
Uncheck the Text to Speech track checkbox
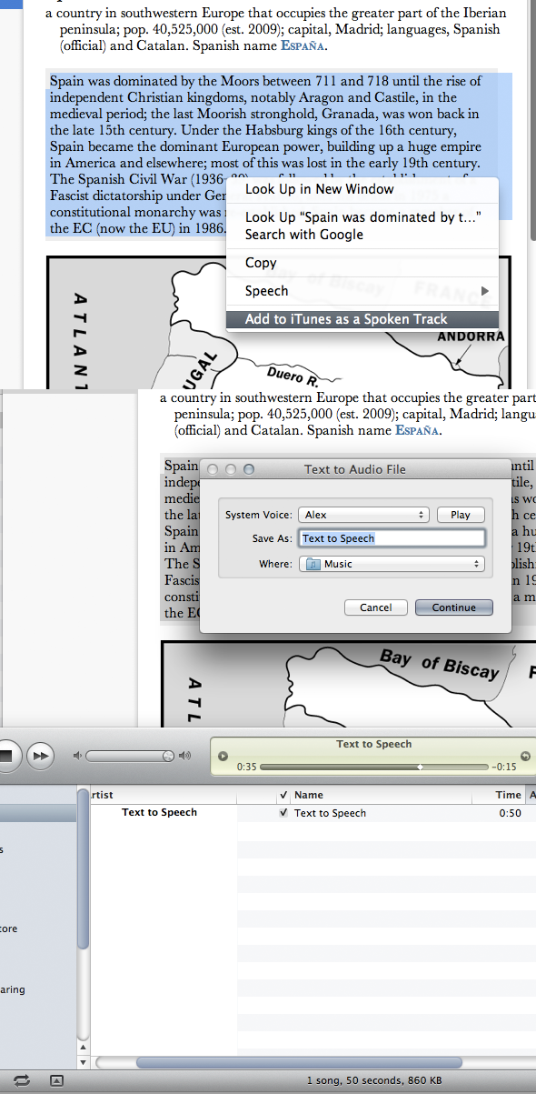(x=284, y=813)
